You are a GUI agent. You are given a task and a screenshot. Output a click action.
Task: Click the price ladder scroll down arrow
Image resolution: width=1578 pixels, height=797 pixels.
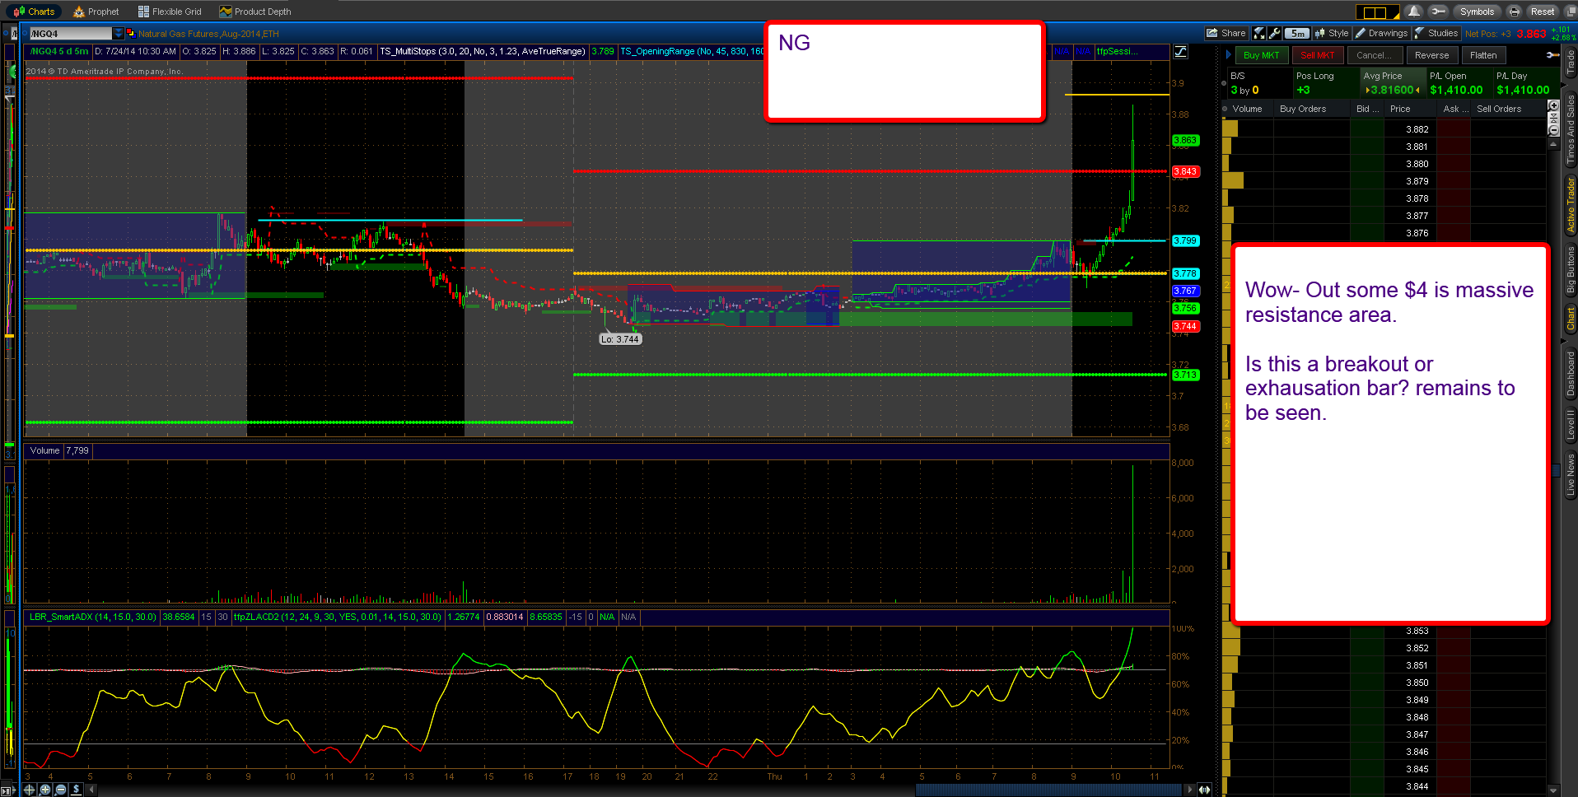click(x=1553, y=790)
